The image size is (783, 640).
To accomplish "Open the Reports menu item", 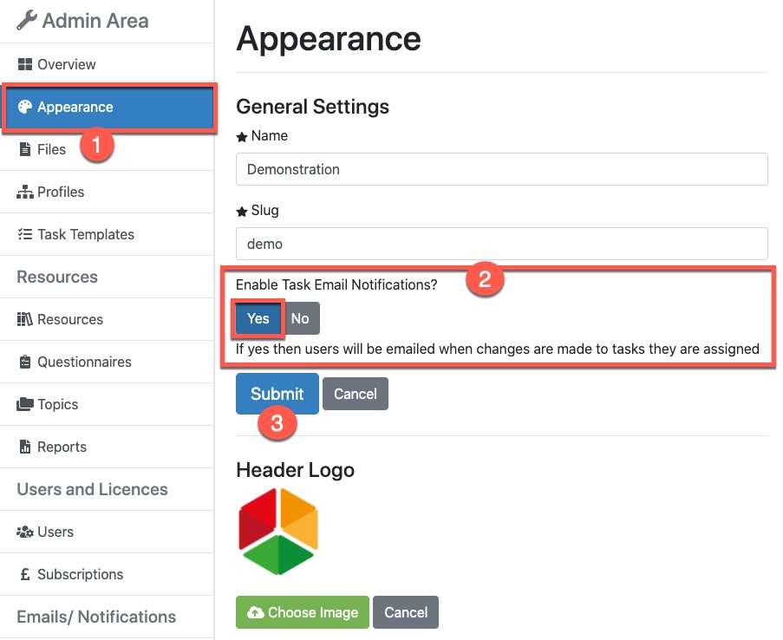I will click(x=62, y=447).
